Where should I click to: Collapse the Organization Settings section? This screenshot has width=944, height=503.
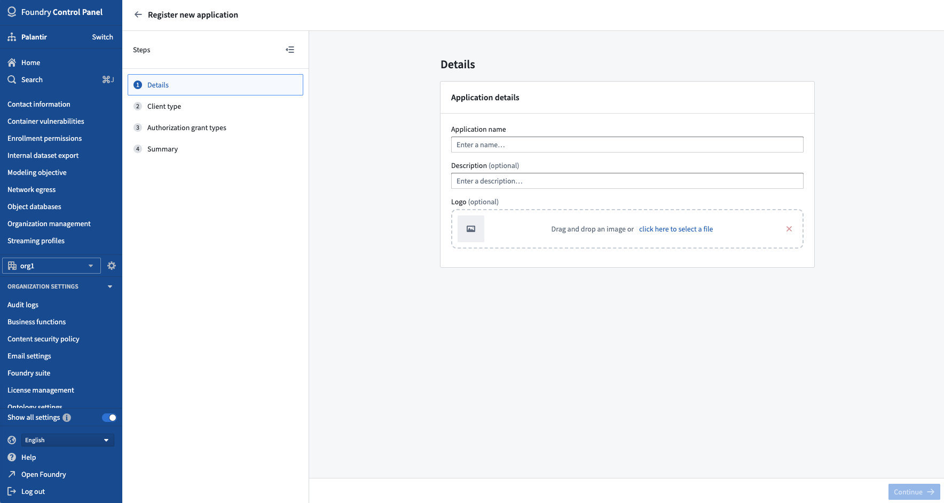[x=110, y=286]
